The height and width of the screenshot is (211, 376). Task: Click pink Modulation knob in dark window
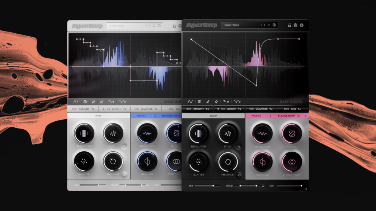click(x=262, y=133)
